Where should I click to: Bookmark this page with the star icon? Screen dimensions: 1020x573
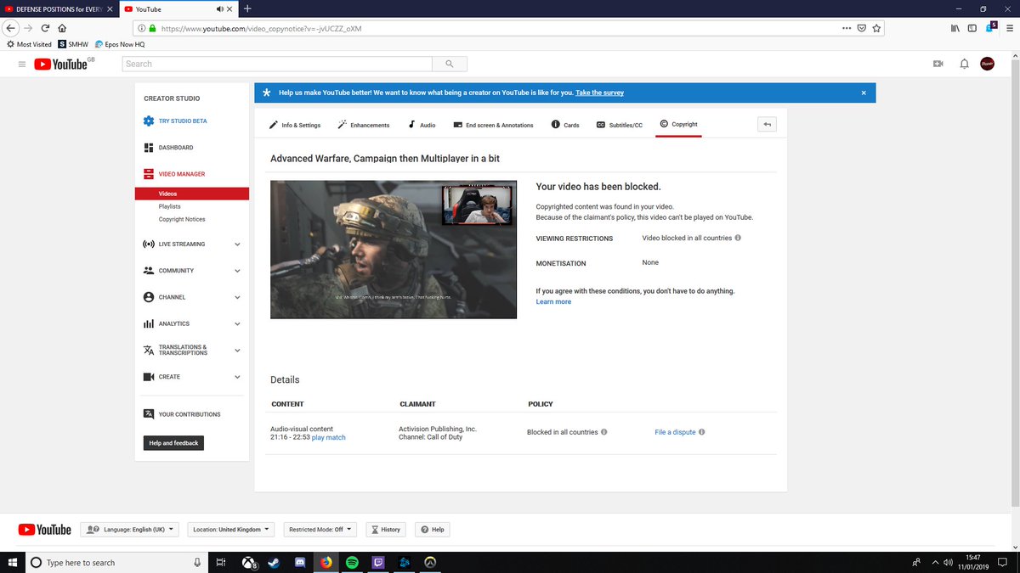tap(876, 27)
